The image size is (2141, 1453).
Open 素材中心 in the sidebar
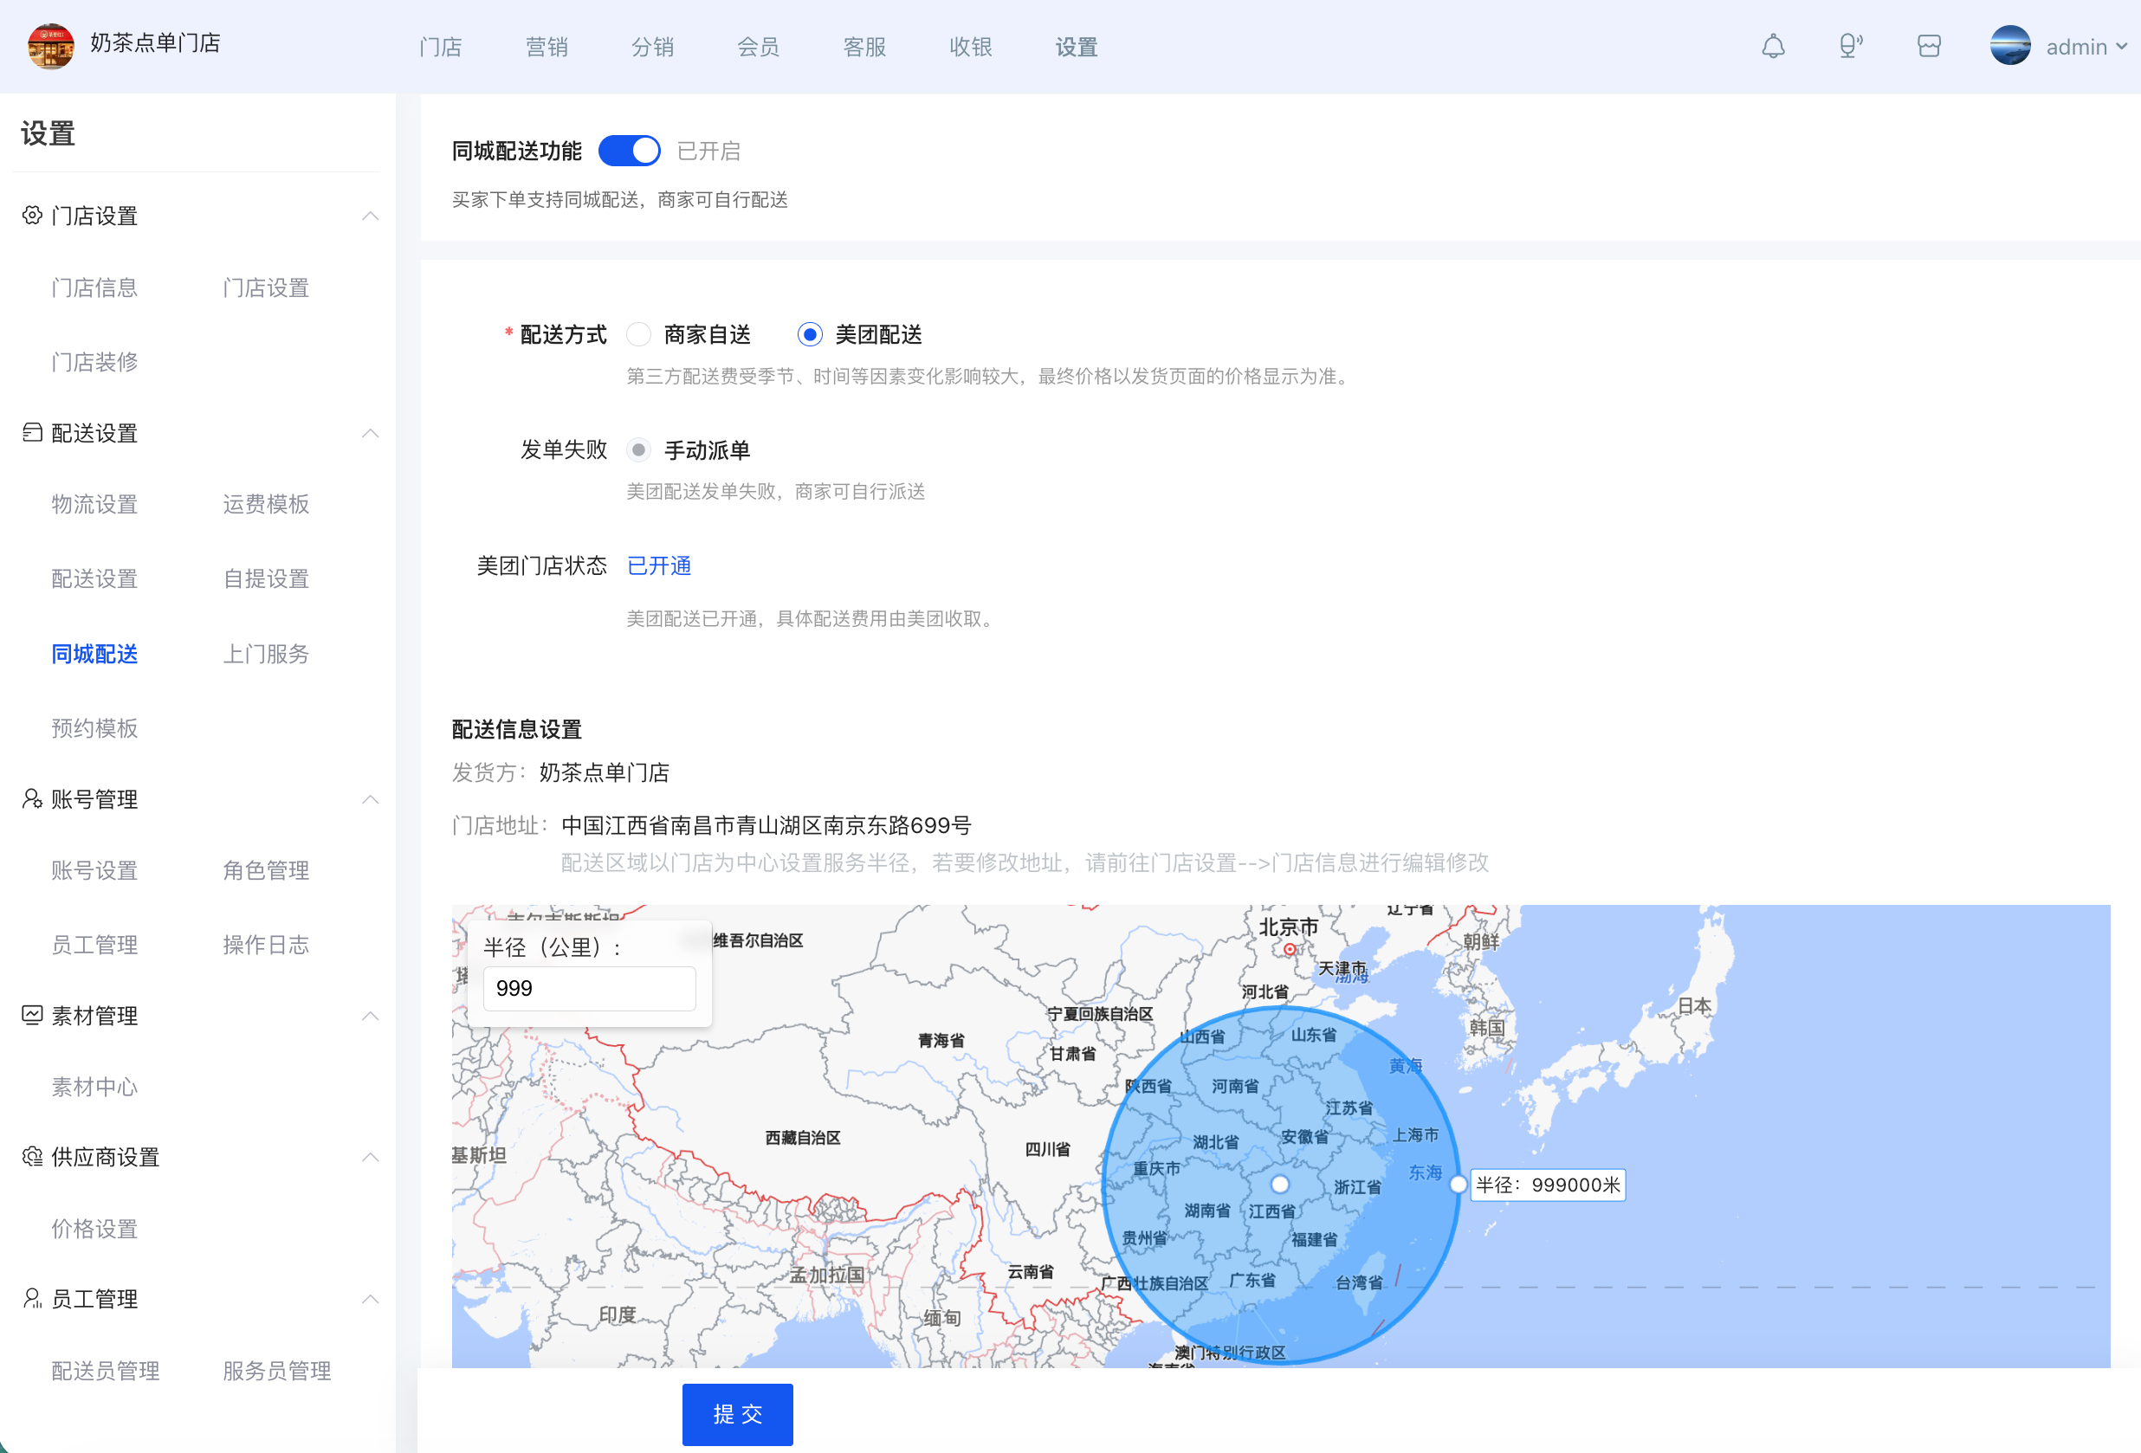(x=94, y=1087)
